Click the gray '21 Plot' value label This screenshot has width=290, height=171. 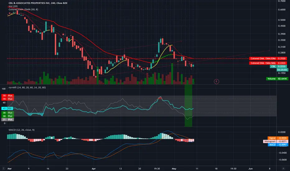(x=7, y=120)
